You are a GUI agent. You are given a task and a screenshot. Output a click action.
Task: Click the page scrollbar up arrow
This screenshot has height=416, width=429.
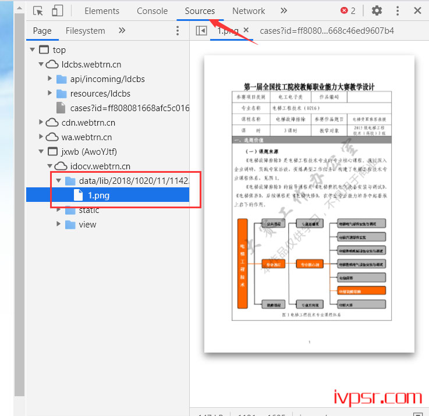[x=19, y=8]
